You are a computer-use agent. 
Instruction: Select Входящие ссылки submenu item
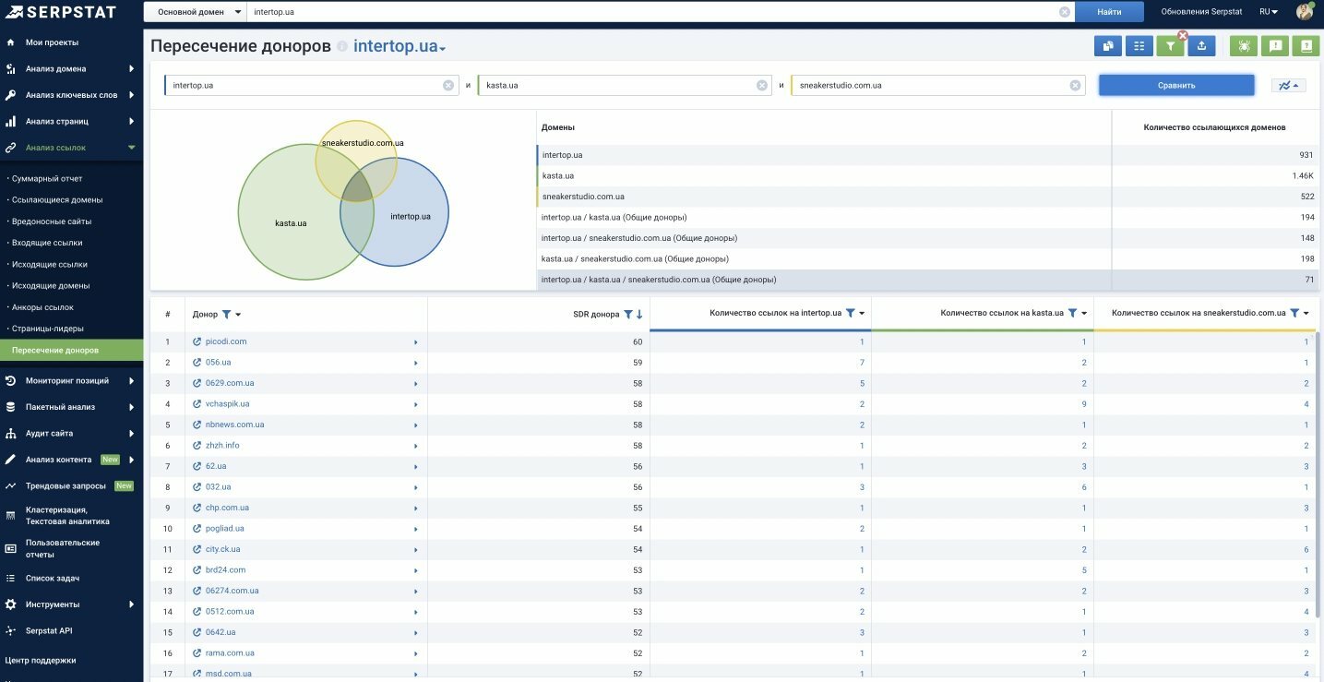coord(46,243)
